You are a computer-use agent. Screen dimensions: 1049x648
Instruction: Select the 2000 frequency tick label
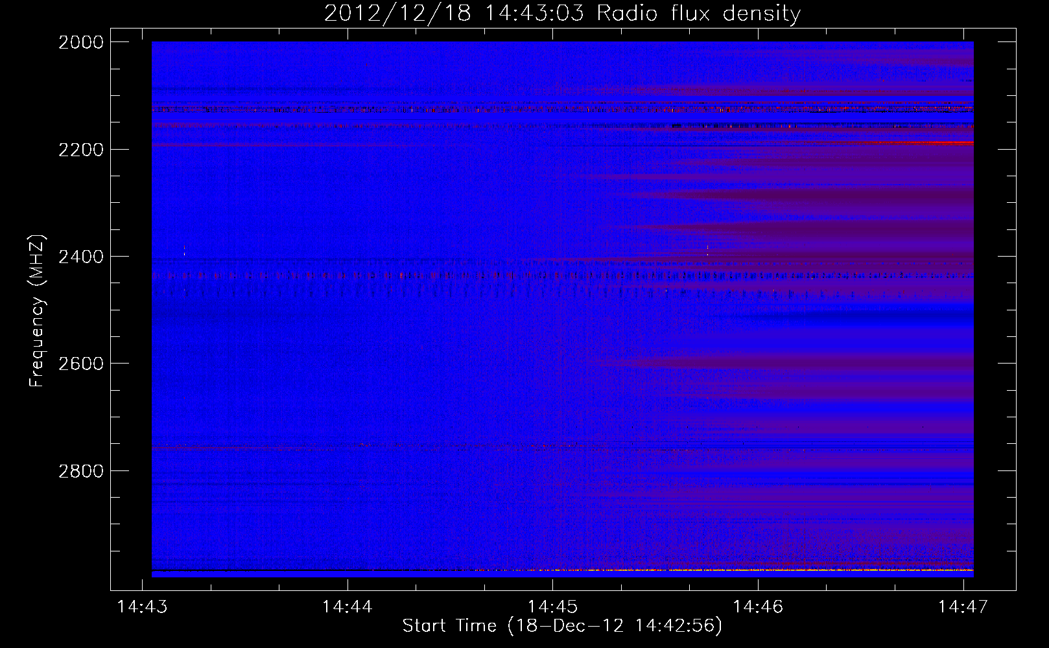tap(81, 42)
